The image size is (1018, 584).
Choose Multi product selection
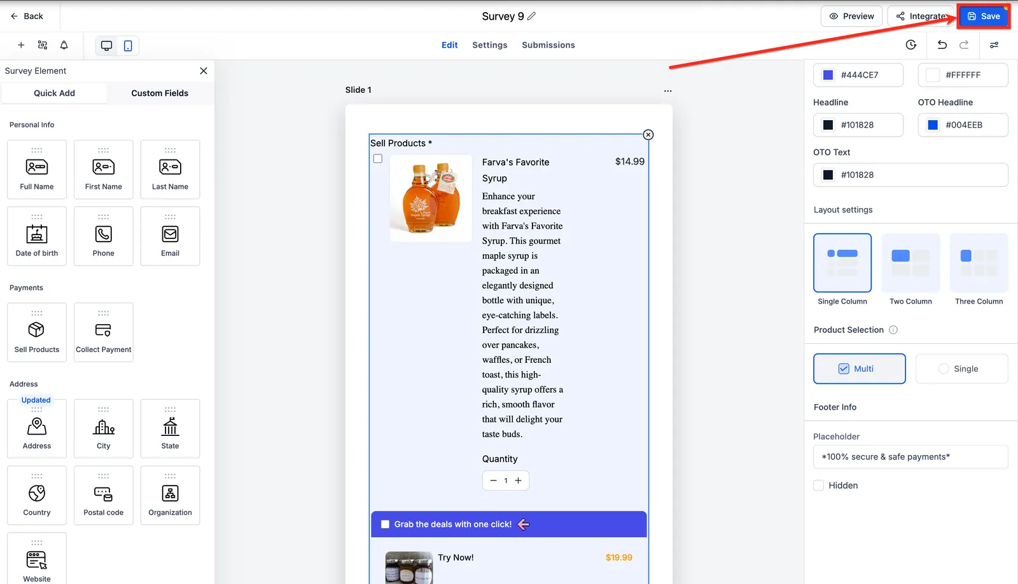click(860, 369)
